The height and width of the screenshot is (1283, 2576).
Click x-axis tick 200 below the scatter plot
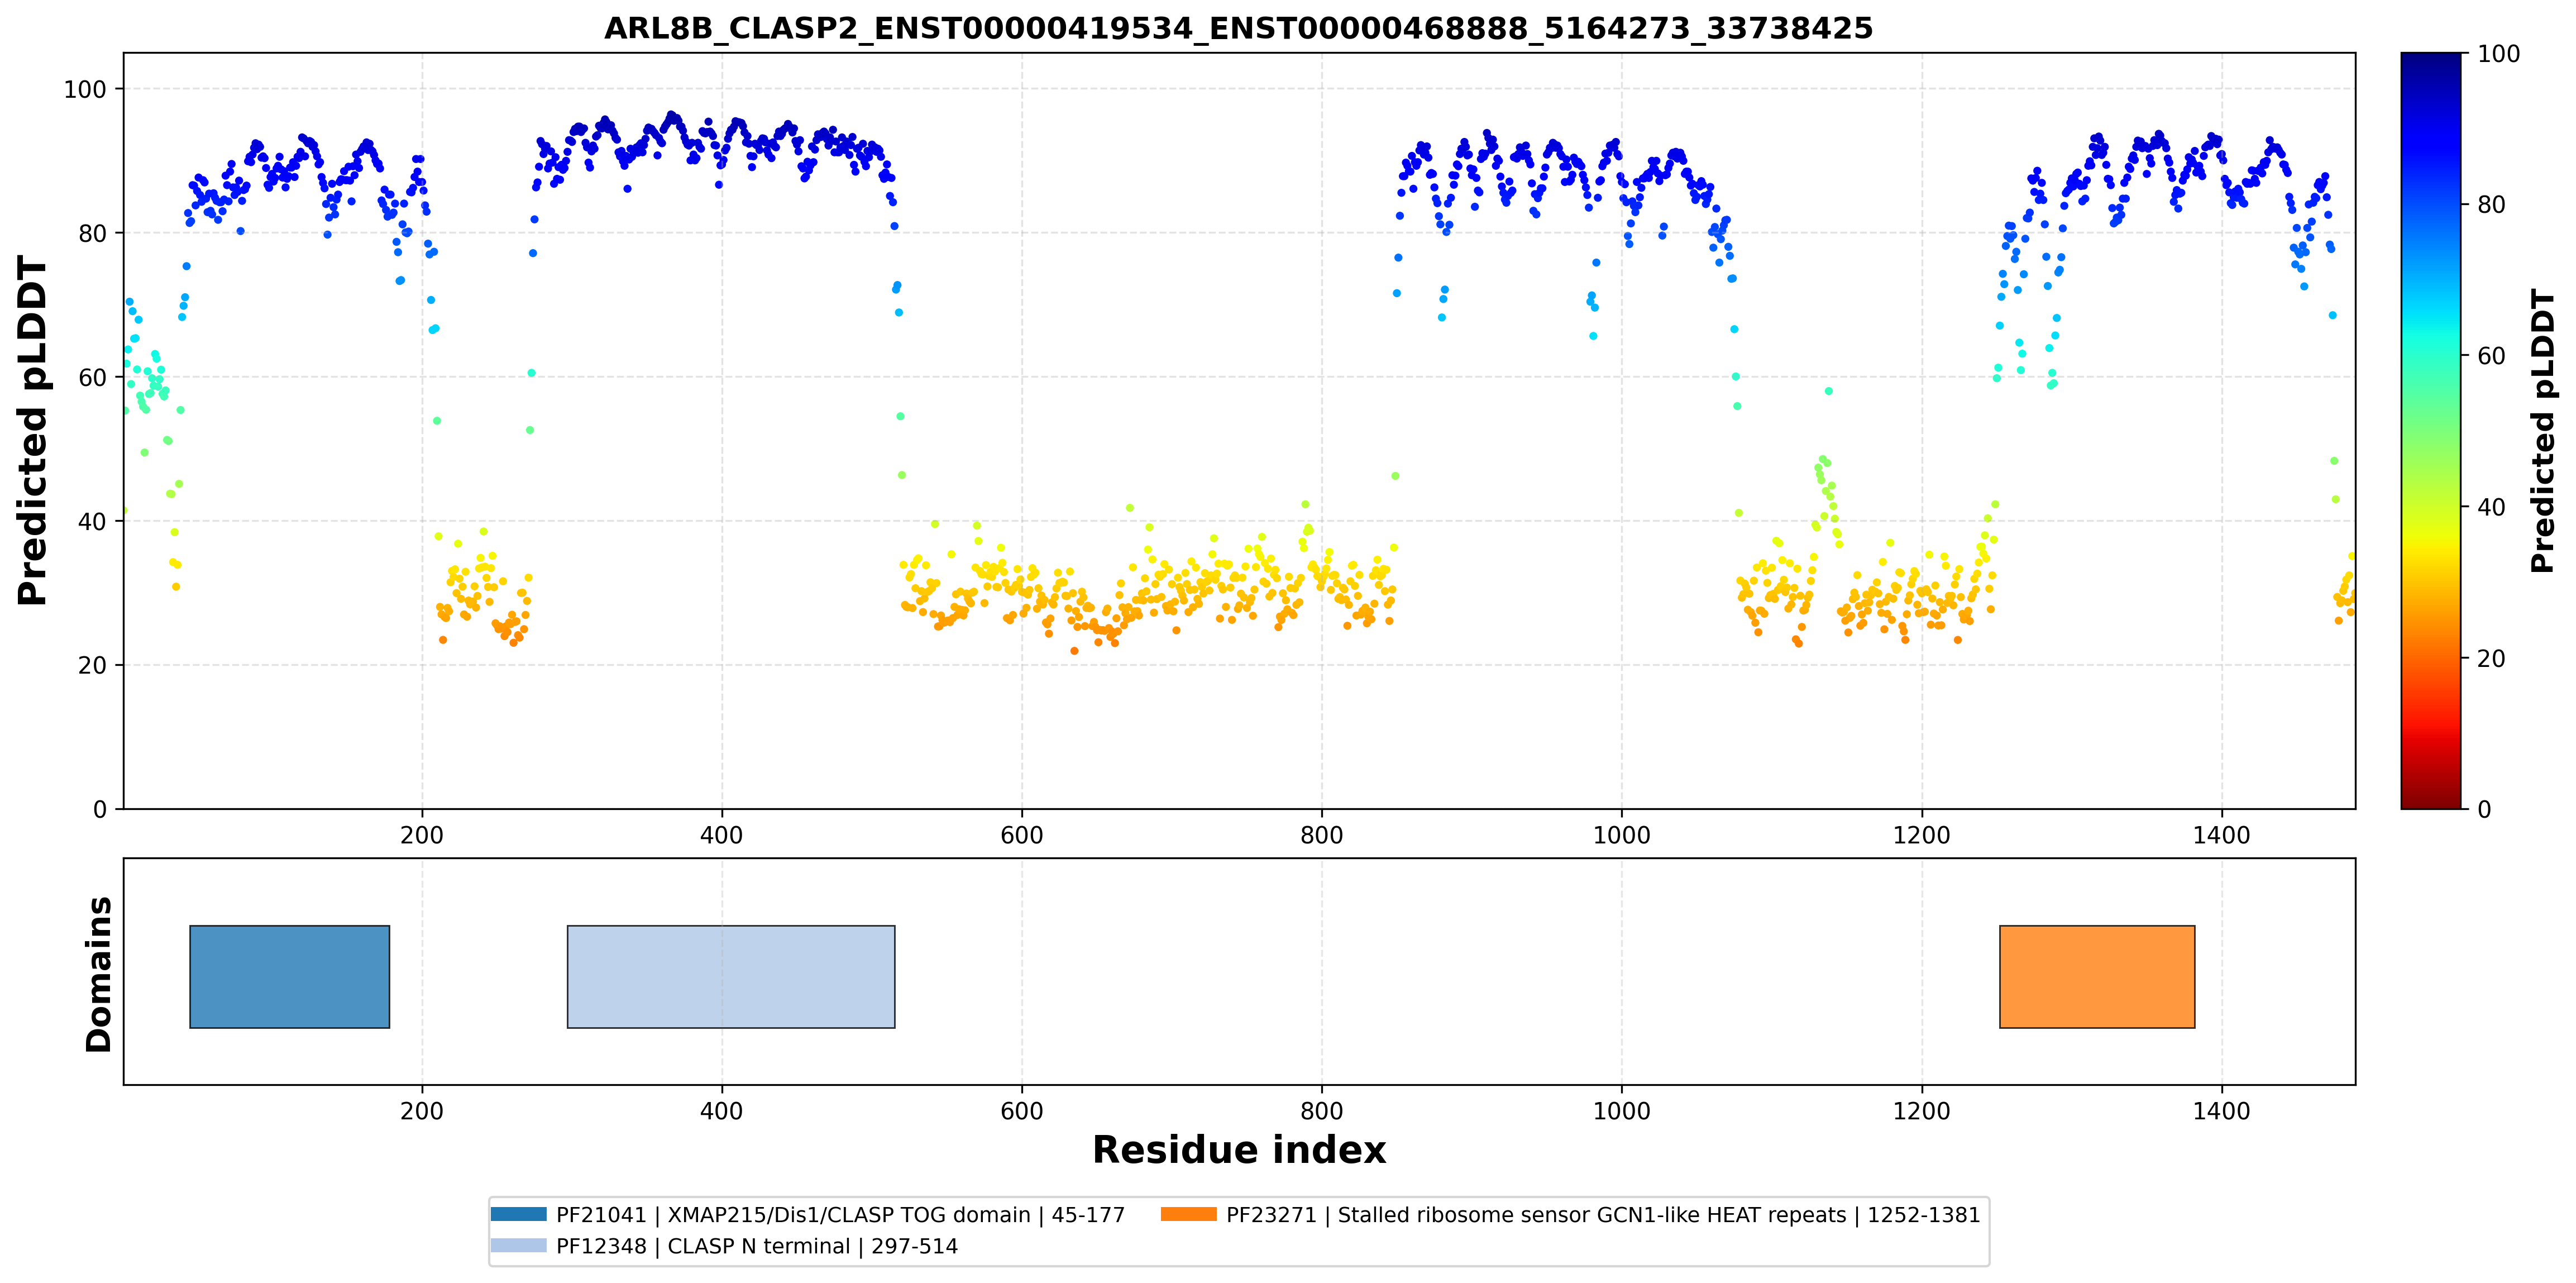[x=422, y=835]
